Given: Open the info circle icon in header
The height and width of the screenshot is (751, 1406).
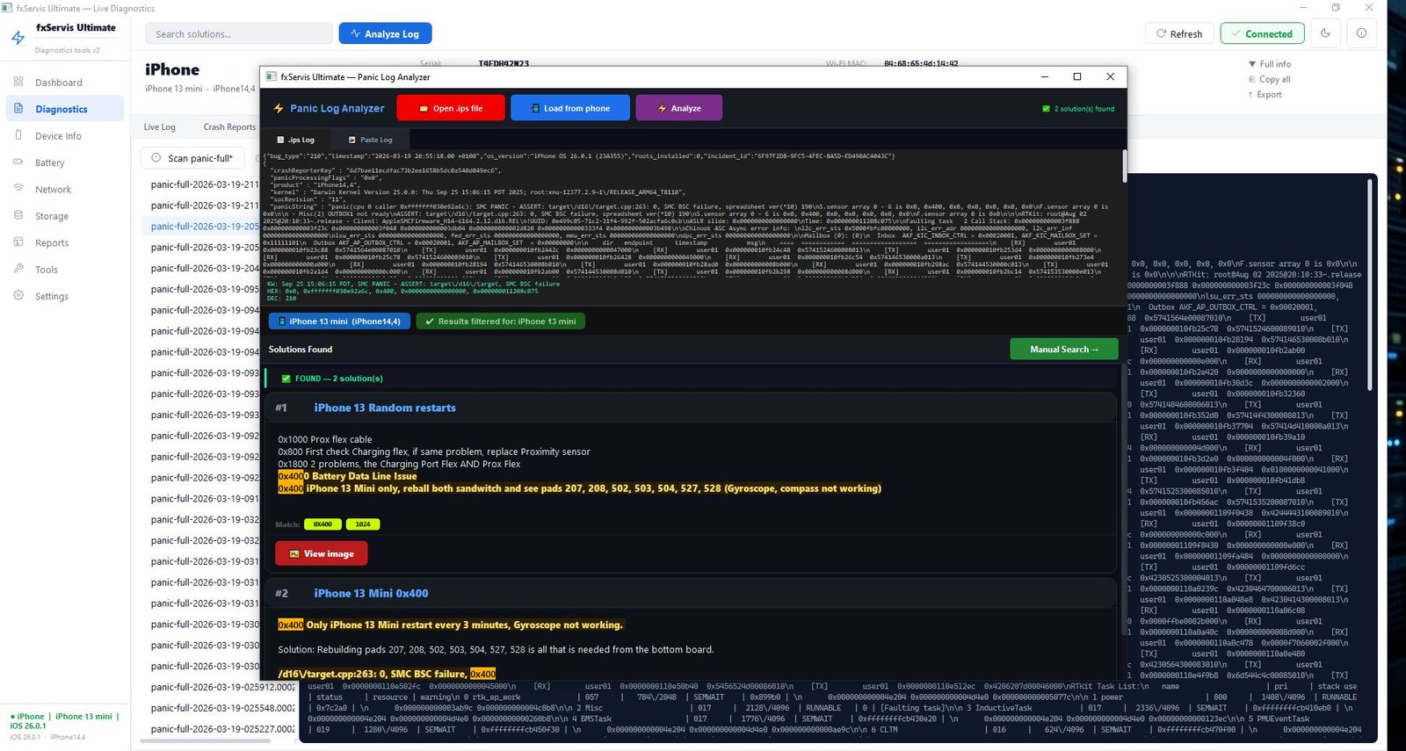Looking at the screenshot, I should click(x=1361, y=33).
